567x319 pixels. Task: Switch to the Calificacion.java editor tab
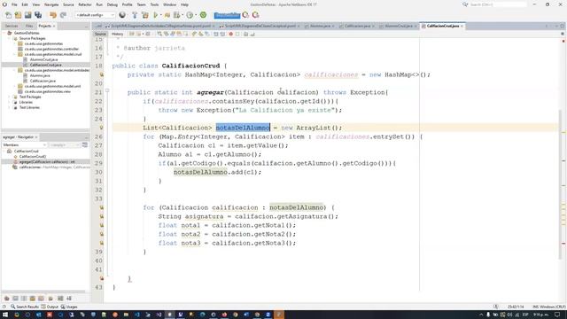click(357, 26)
